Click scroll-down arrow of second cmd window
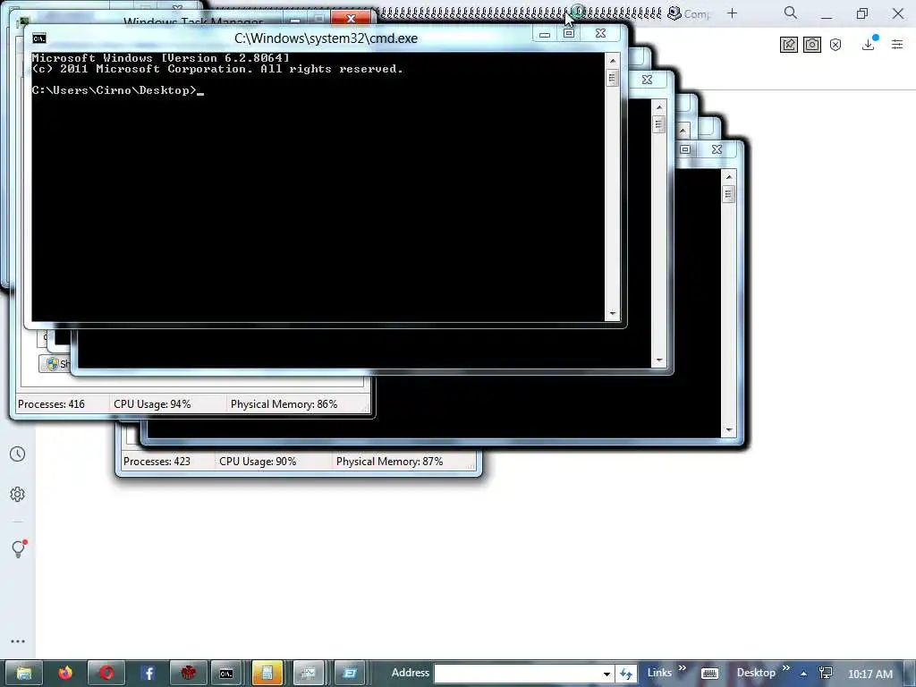Screen dimensions: 916x687 click(x=659, y=360)
